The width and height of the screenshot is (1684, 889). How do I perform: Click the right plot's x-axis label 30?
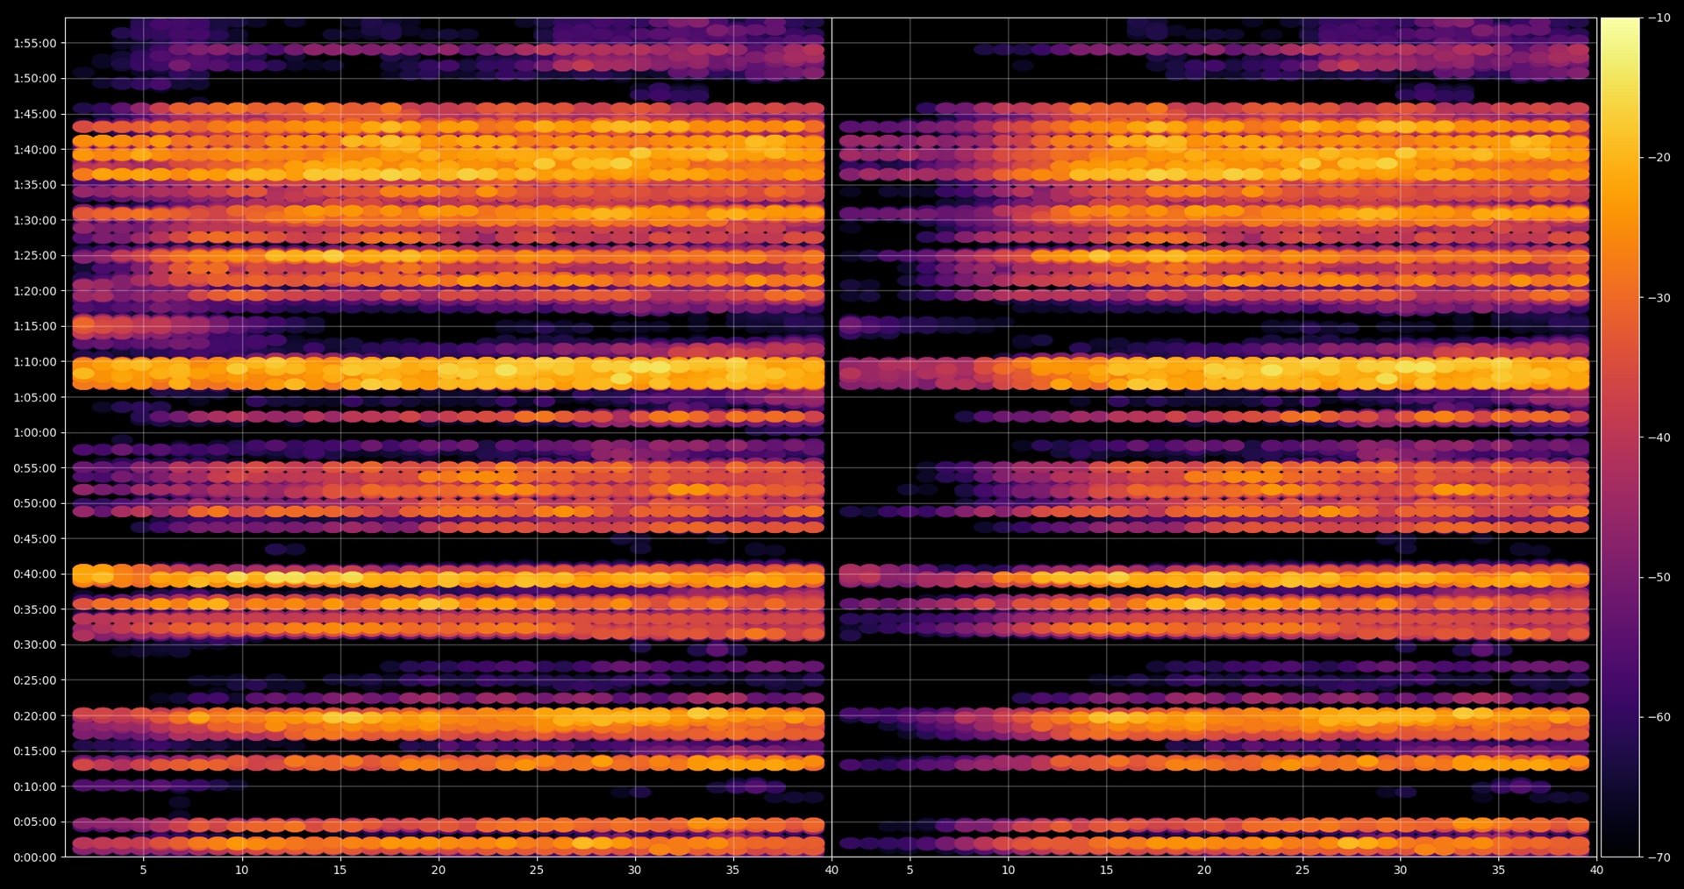pos(1400,870)
